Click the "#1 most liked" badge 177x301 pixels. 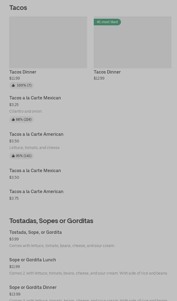click(107, 22)
